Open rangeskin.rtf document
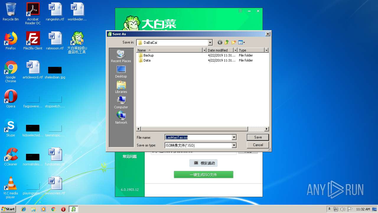 coord(55,12)
